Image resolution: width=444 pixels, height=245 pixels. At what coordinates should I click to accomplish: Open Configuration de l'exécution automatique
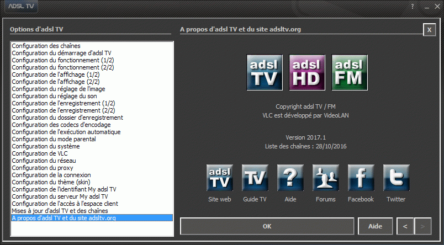(x=92, y=132)
